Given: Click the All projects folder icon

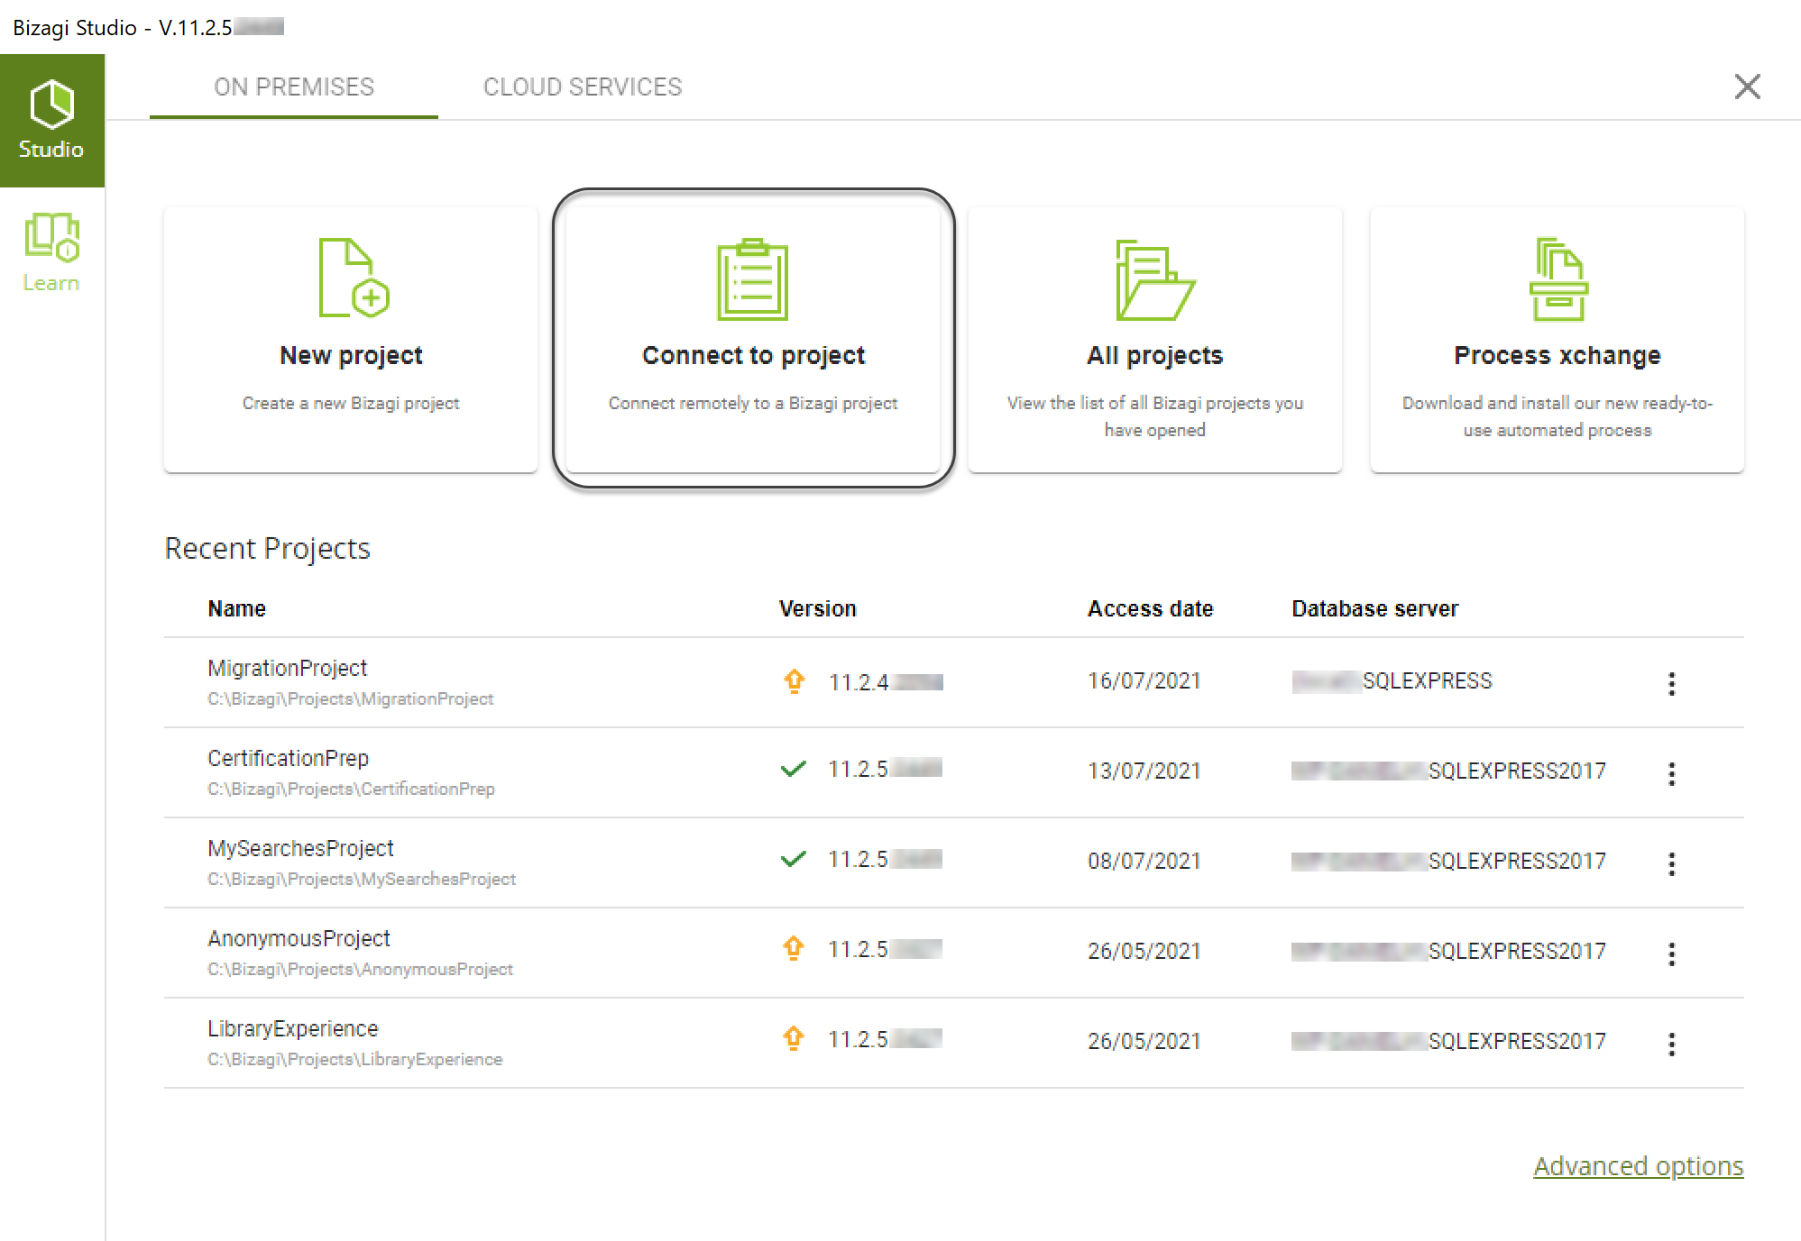Looking at the screenshot, I should point(1155,279).
